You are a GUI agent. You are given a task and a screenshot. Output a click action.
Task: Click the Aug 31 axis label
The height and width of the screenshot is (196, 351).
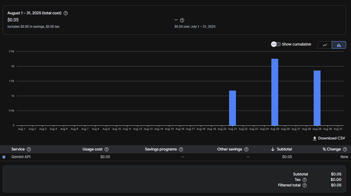338,129
